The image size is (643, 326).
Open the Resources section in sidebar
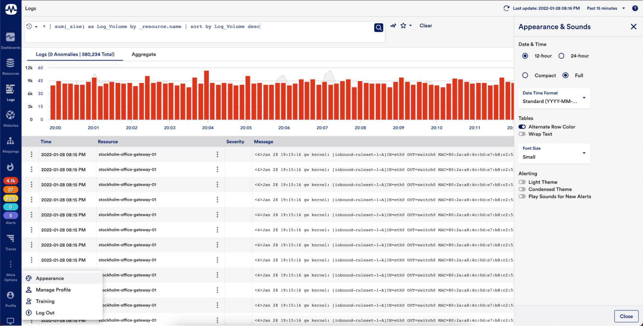pos(11,67)
